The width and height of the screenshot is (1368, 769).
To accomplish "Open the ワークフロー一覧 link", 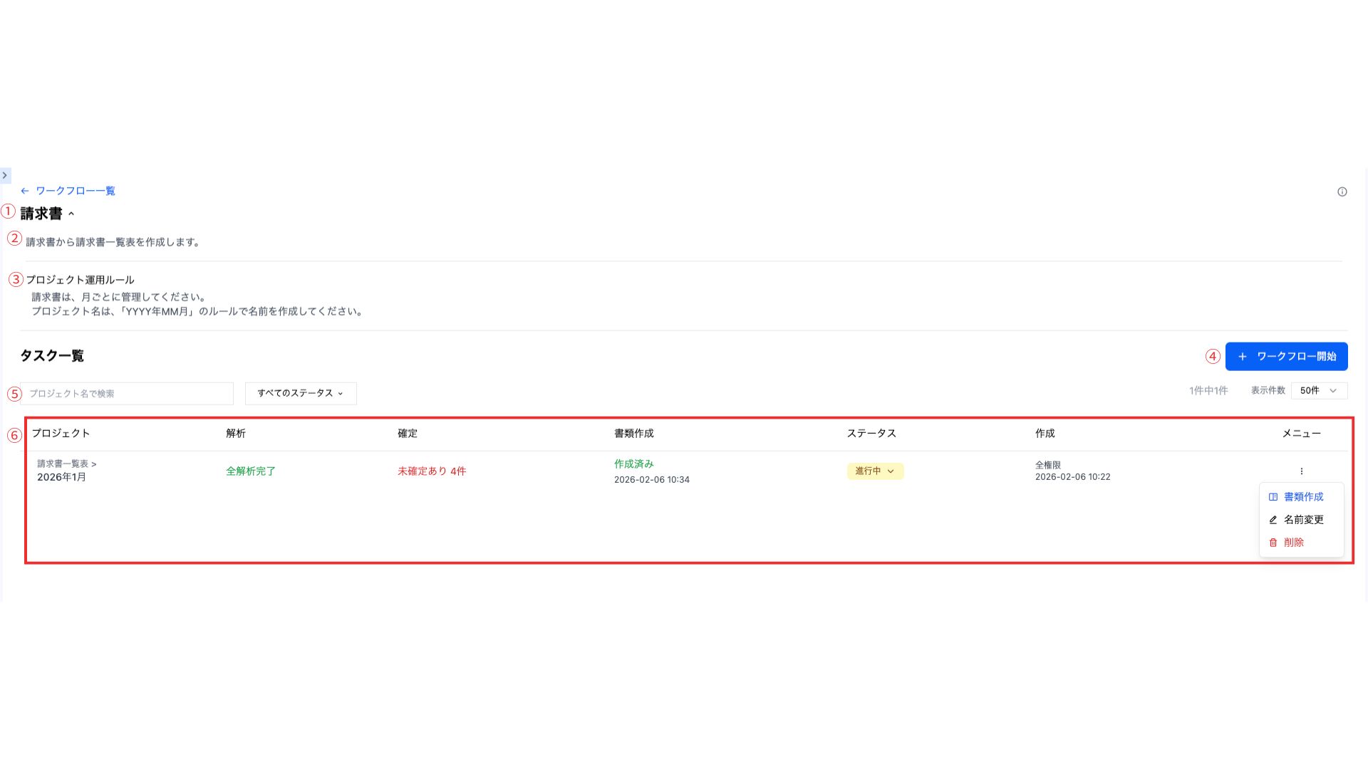I will [x=75, y=191].
